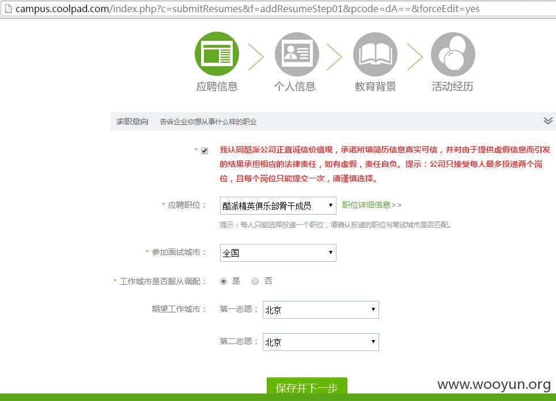Click the red integrity declaration text
The width and height of the screenshot is (556, 401).
coord(385,164)
